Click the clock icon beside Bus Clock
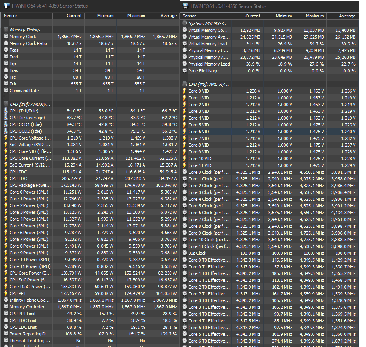The image size is (366, 347). point(185,253)
